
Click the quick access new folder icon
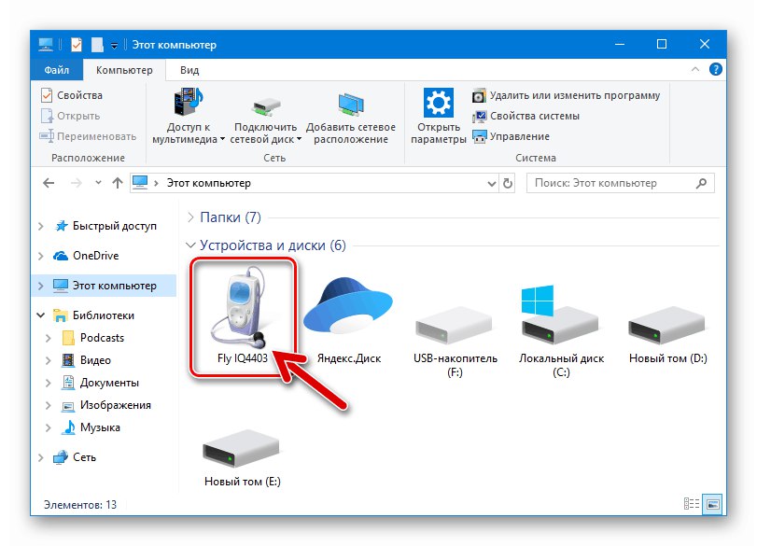[97, 45]
